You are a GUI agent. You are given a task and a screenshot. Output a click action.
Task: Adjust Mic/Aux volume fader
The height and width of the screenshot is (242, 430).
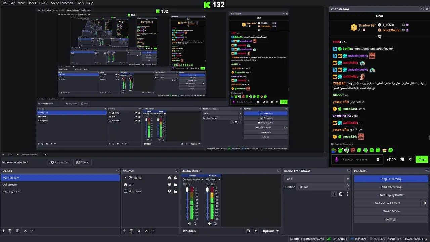207,190
